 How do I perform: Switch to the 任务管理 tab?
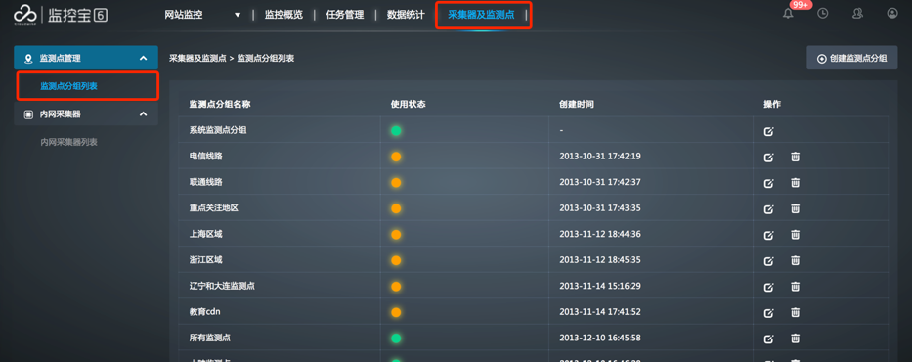345,15
